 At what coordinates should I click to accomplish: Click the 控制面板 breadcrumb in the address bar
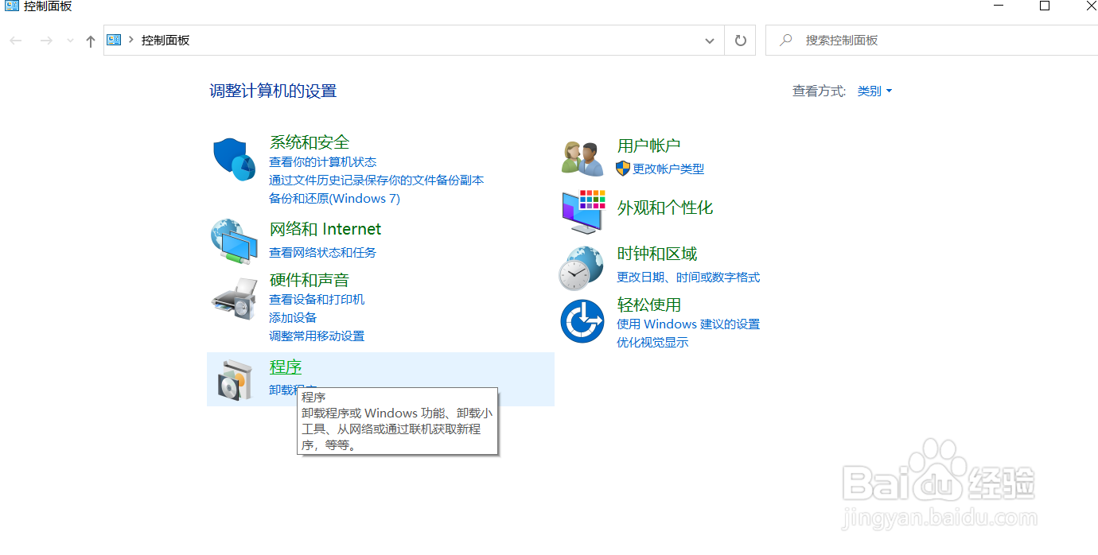point(165,40)
